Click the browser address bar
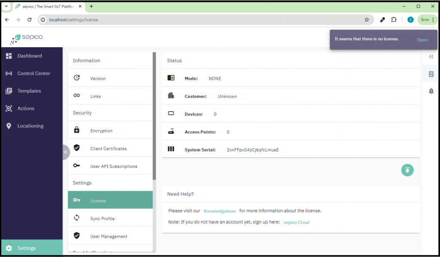This screenshot has width=440, height=257. [202, 20]
